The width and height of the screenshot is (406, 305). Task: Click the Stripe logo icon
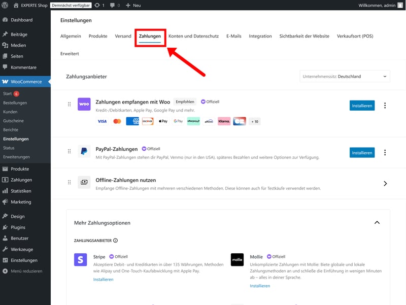tap(81, 260)
